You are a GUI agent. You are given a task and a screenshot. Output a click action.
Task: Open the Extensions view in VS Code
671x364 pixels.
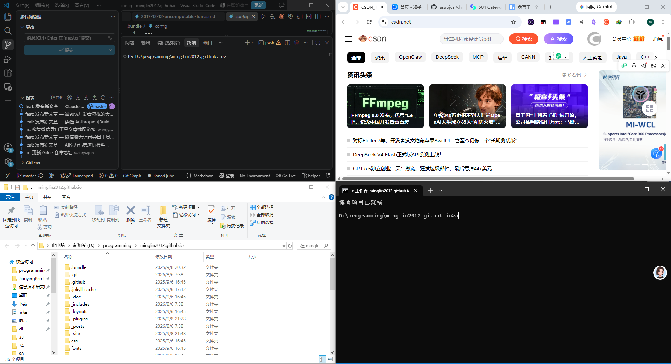(x=8, y=73)
